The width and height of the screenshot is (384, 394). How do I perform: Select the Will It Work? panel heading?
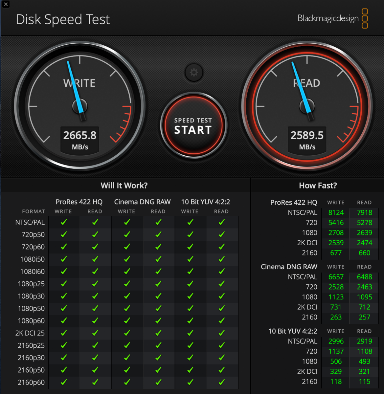[124, 186]
